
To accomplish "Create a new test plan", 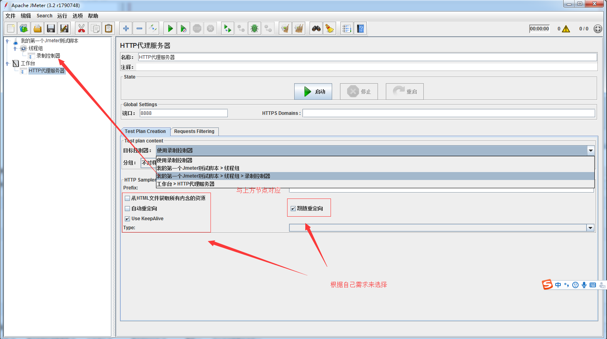I will (x=11, y=28).
